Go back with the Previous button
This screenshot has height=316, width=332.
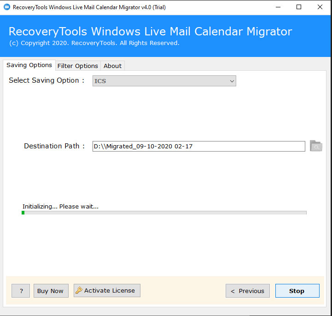tap(248, 291)
